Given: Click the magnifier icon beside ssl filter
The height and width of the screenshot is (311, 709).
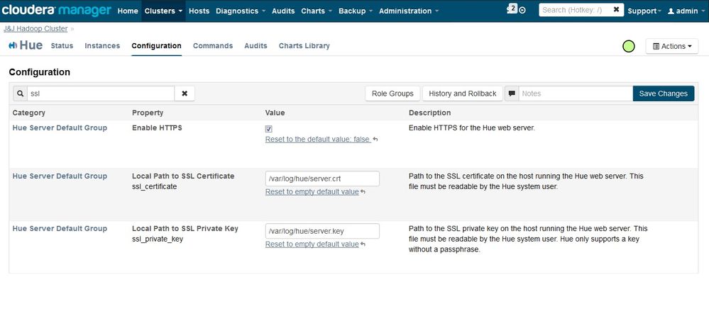Looking at the screenshot, I should (x=20, y=94).
